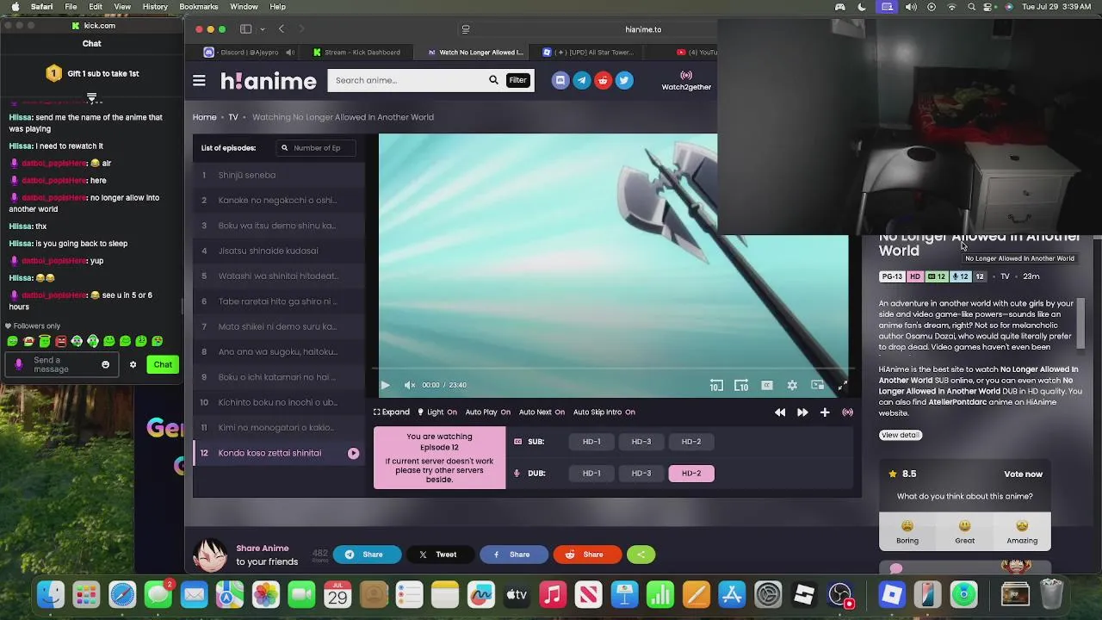This screenshot has height=620, width=1102.
Task: Rate the anime as Amazing
Action: pyautogui.click(x=1022, y=531)
